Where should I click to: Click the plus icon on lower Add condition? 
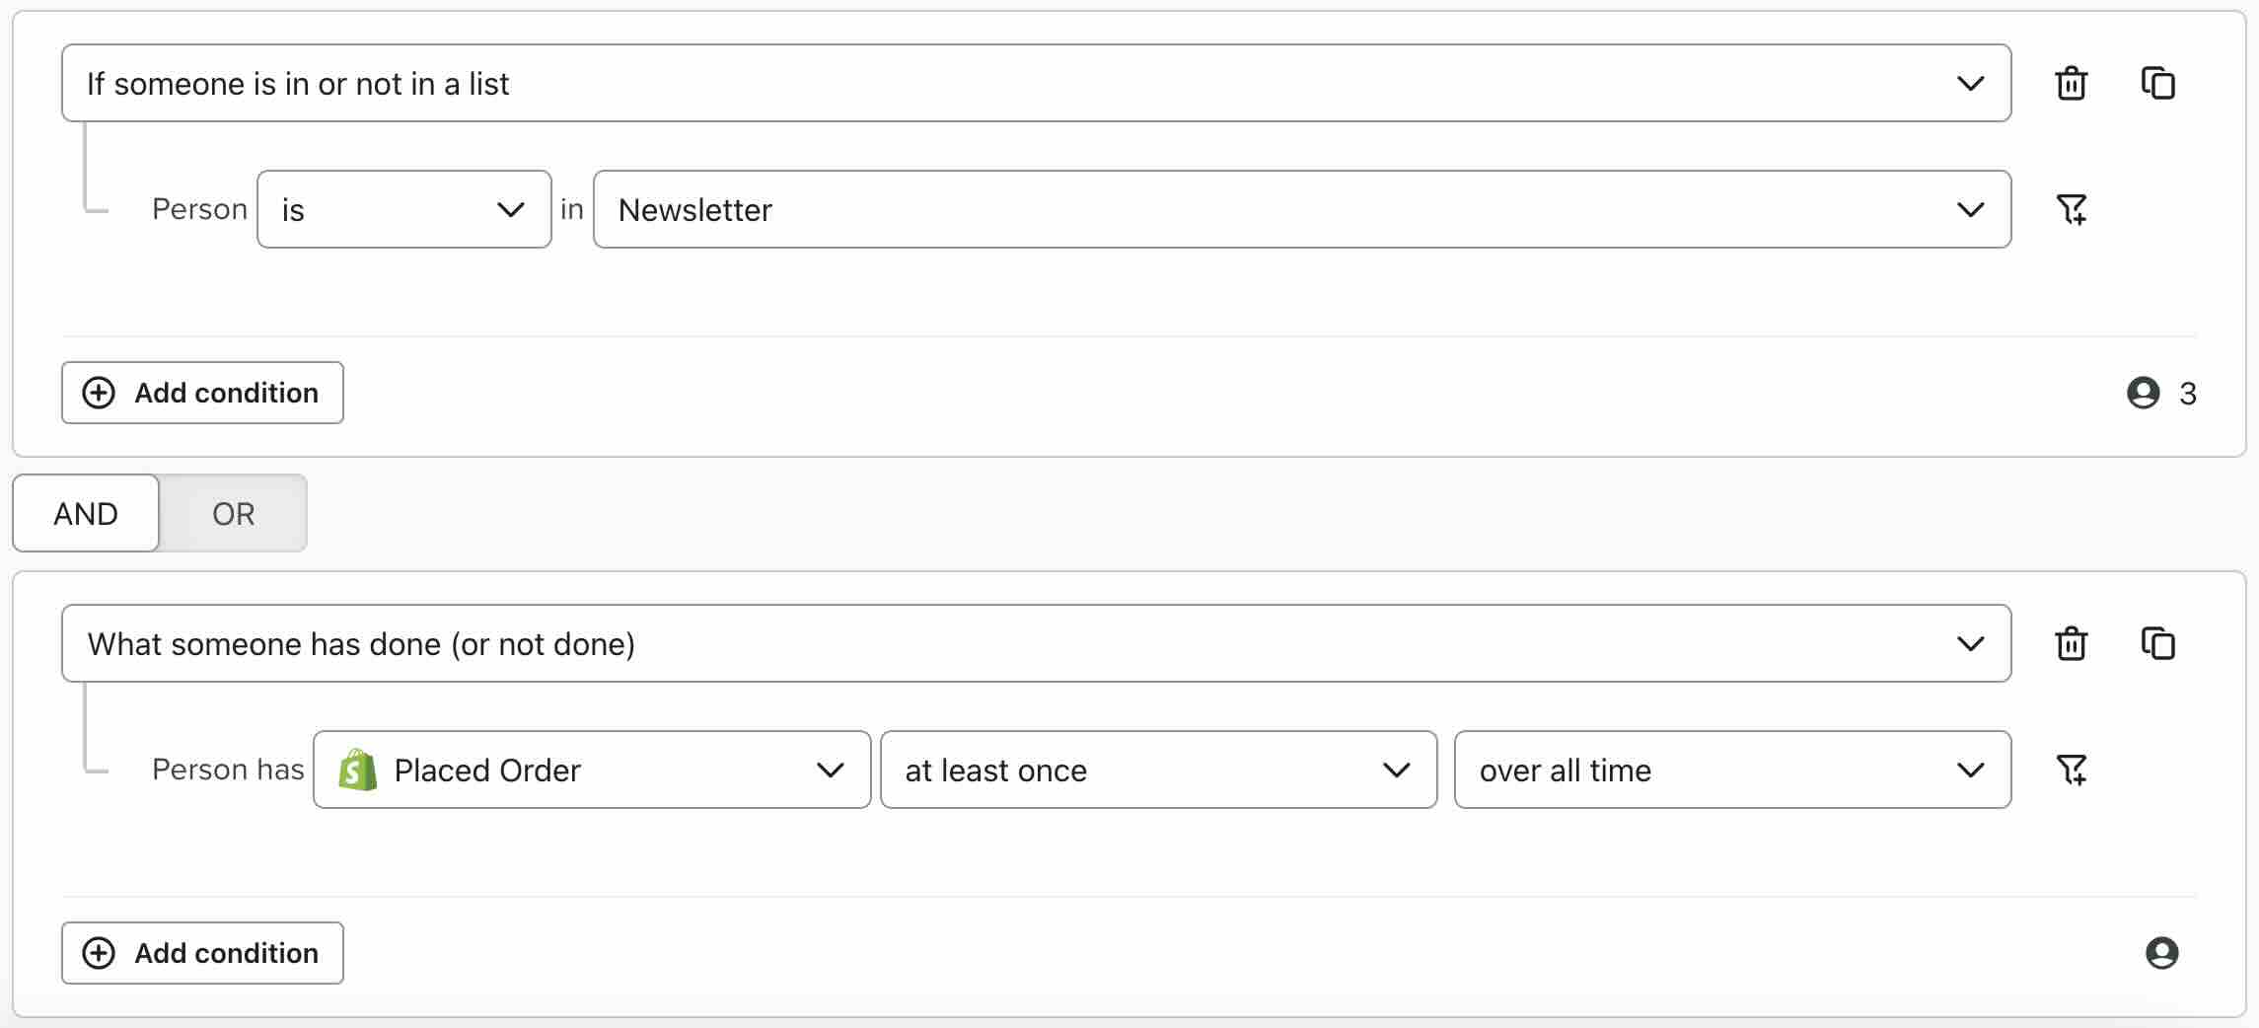point(98,953)
